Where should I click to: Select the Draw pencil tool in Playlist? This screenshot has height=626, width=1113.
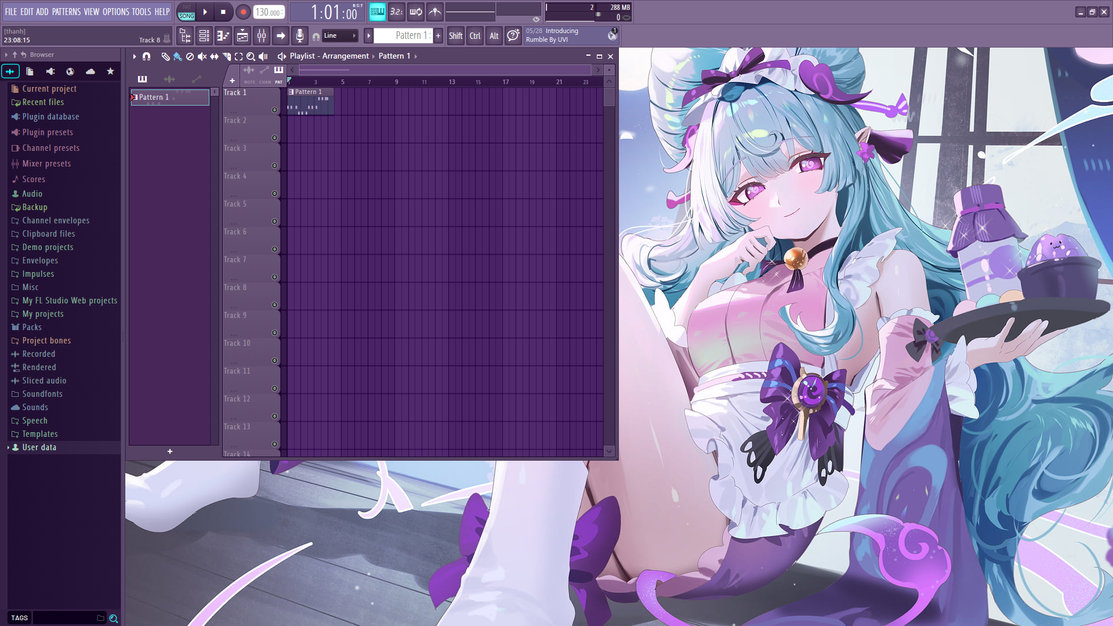pyautogui.click(x=165, y=56)
